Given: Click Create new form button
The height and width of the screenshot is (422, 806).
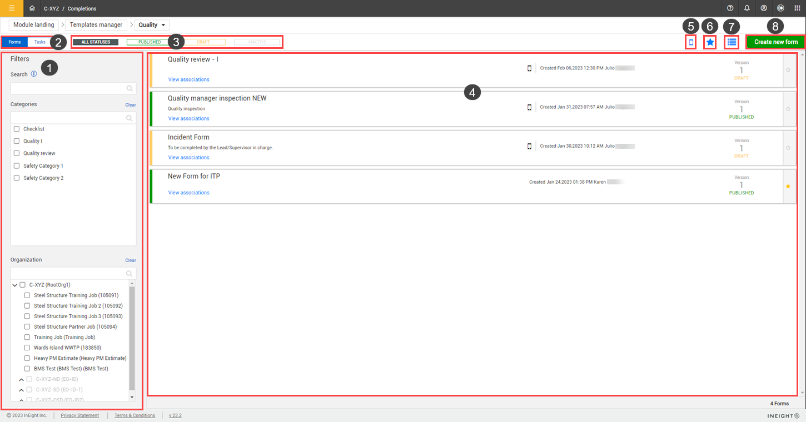Looking at the screenshot, I should pyautogui.click(x=775, y=42).
